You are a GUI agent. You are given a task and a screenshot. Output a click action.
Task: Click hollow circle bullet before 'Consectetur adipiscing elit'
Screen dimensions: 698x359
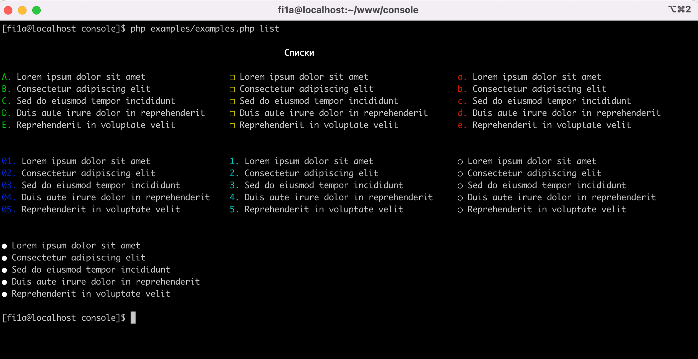460,174
